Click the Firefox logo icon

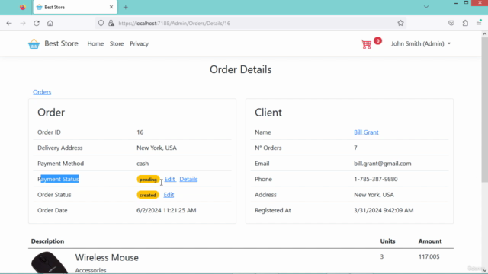point(22,7)
